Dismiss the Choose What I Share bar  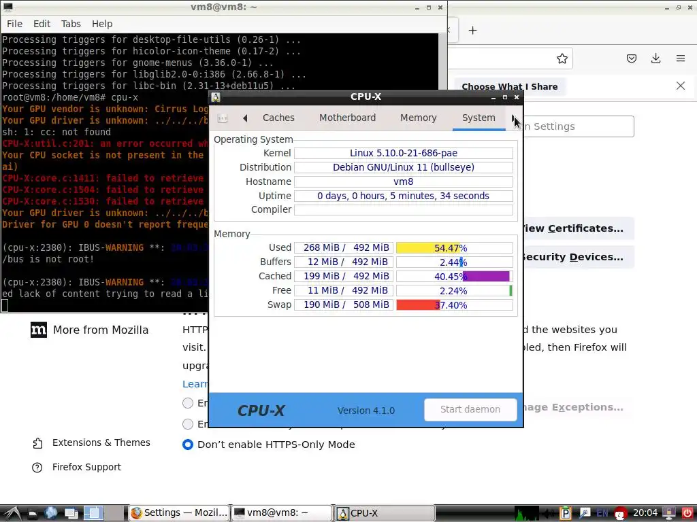[x=681, y=86]
